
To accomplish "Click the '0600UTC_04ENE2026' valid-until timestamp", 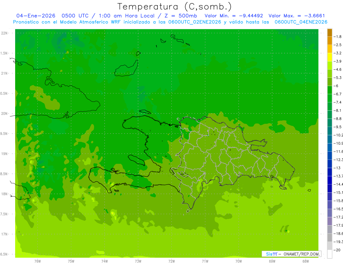I will tap(301, 22).
